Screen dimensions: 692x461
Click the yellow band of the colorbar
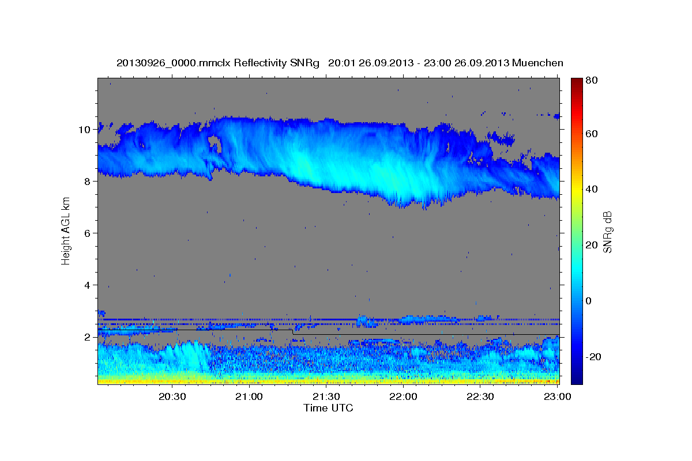point(577,190)
